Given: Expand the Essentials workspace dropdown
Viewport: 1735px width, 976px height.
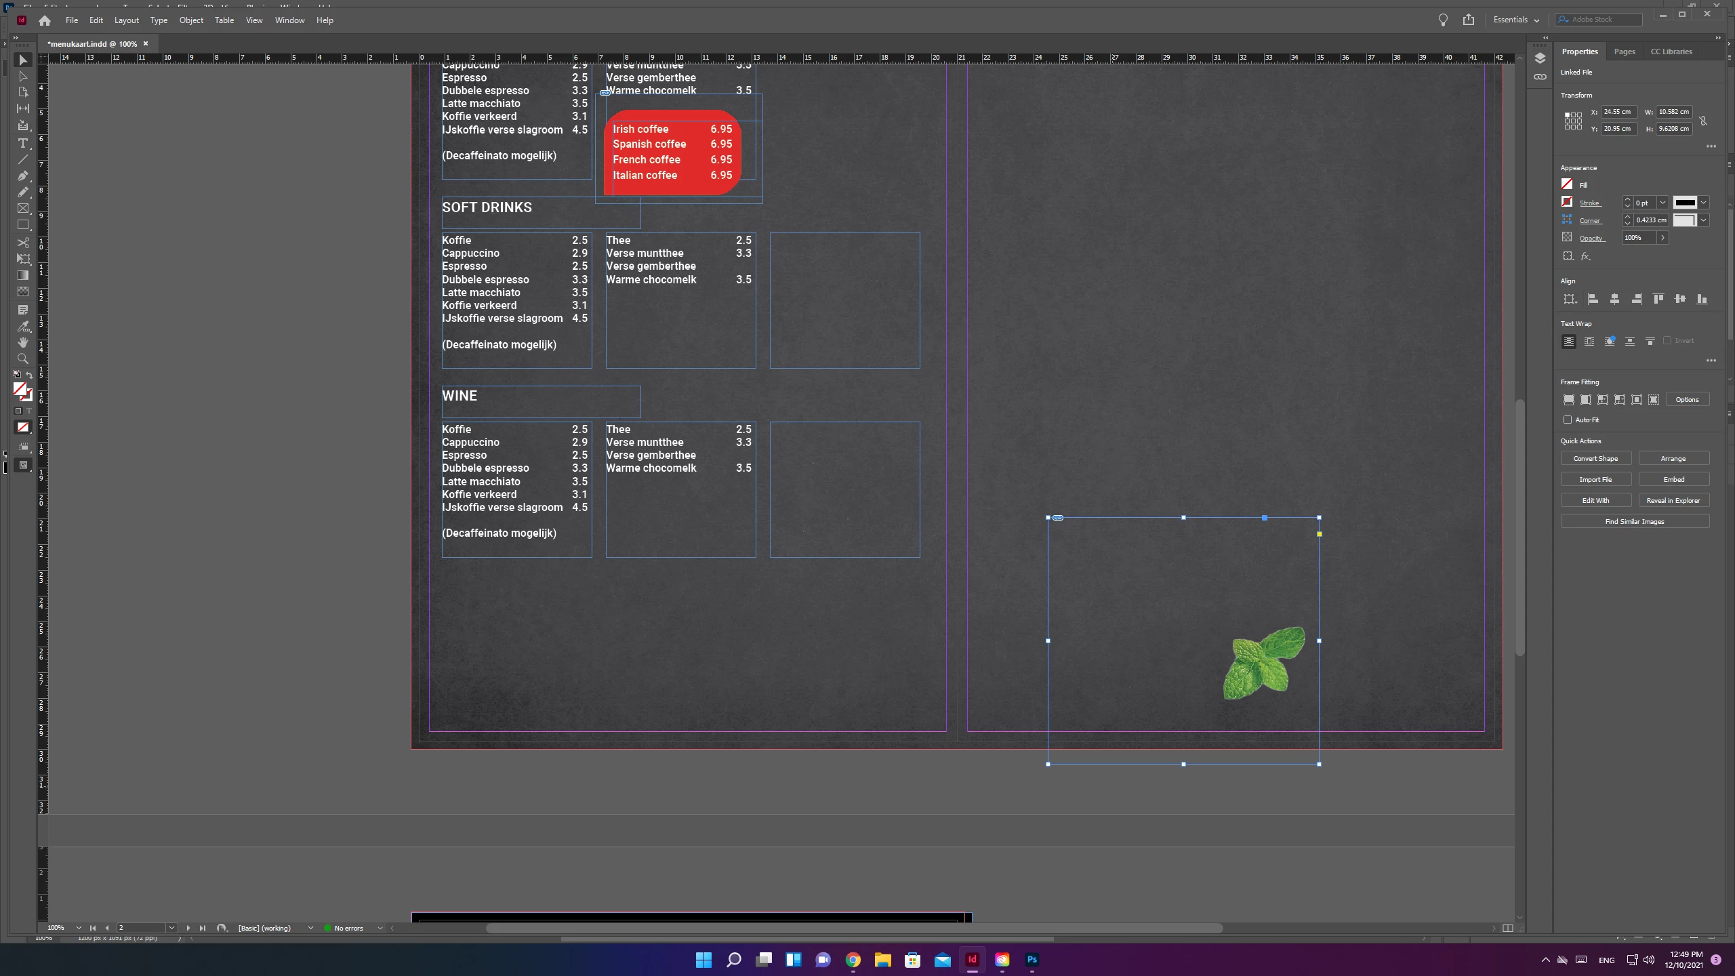Looking at the screenshot, I should point(1516,20).
